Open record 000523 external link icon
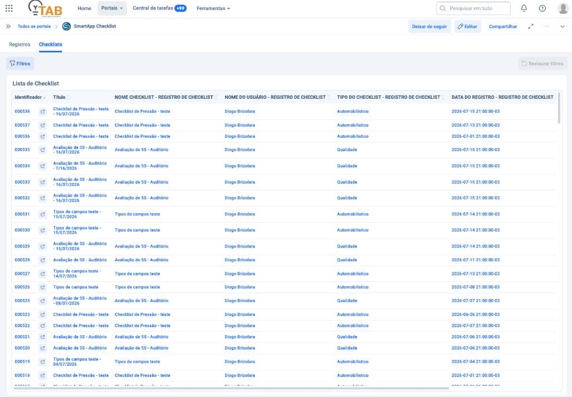The image size is (572, 397). tap(42, 314)
